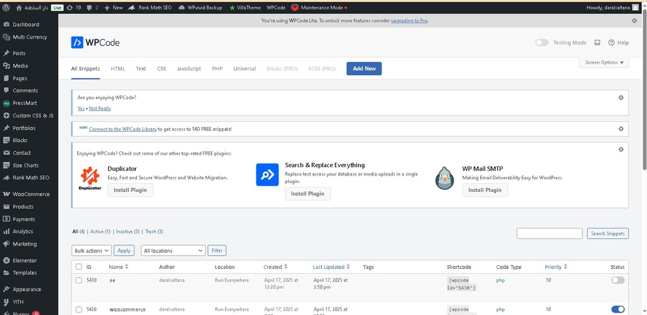This screenshot has height=315, width=647.
Task: Click the 'upgrading to Pro' link
Action: tap(409, 21)
